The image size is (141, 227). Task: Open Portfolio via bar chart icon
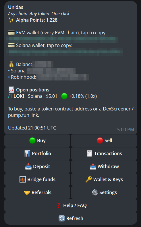point(27,154)
